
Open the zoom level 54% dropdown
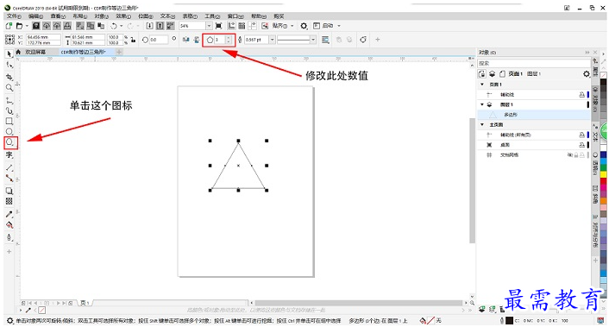pos(209,26)
